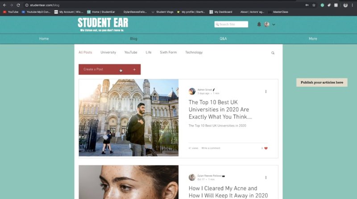Select the Life category tab
The image size is (357, 199).
[x=149, y=52]
